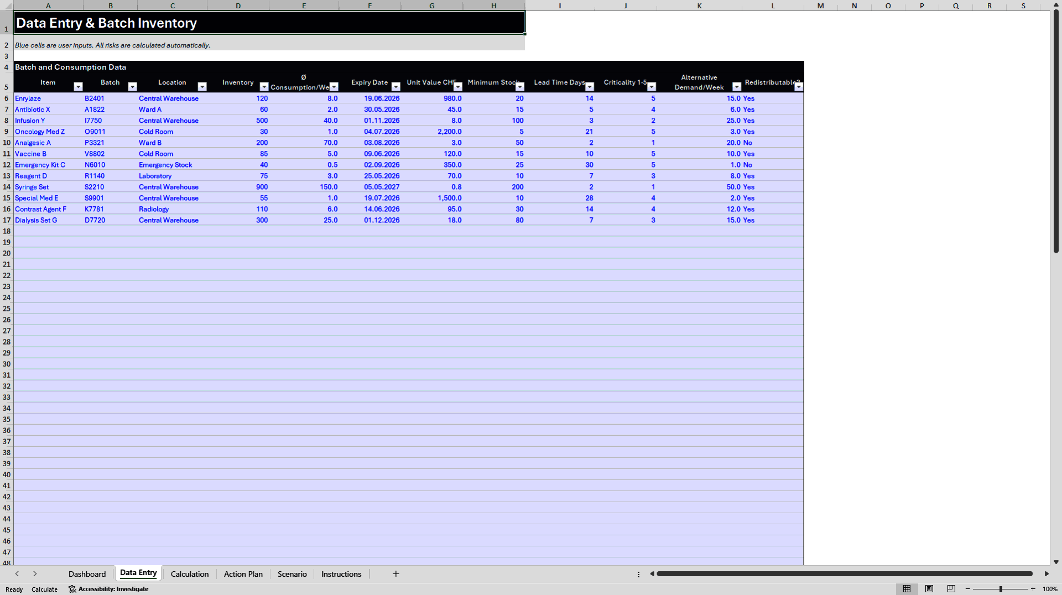Select expiry date 25.05.2026
This screenshot has height=595, width=1062.
(x=369, y=176)
